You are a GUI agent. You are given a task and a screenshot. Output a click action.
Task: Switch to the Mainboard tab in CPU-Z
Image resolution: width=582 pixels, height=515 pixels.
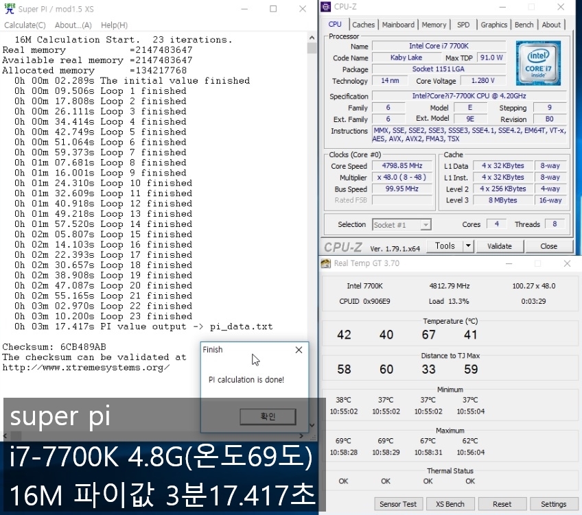(x=398, y=25)
